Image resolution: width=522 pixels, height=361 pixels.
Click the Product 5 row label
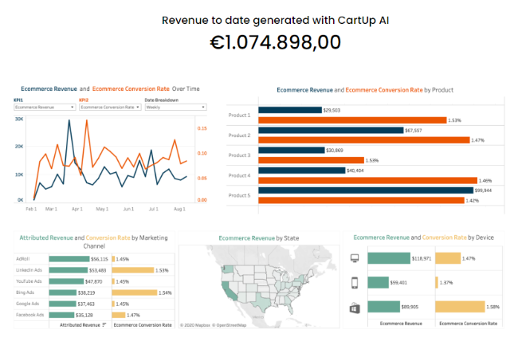(239, 195)
